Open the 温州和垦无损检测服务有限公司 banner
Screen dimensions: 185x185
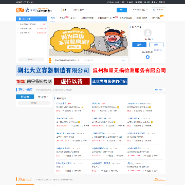[129, 70]
